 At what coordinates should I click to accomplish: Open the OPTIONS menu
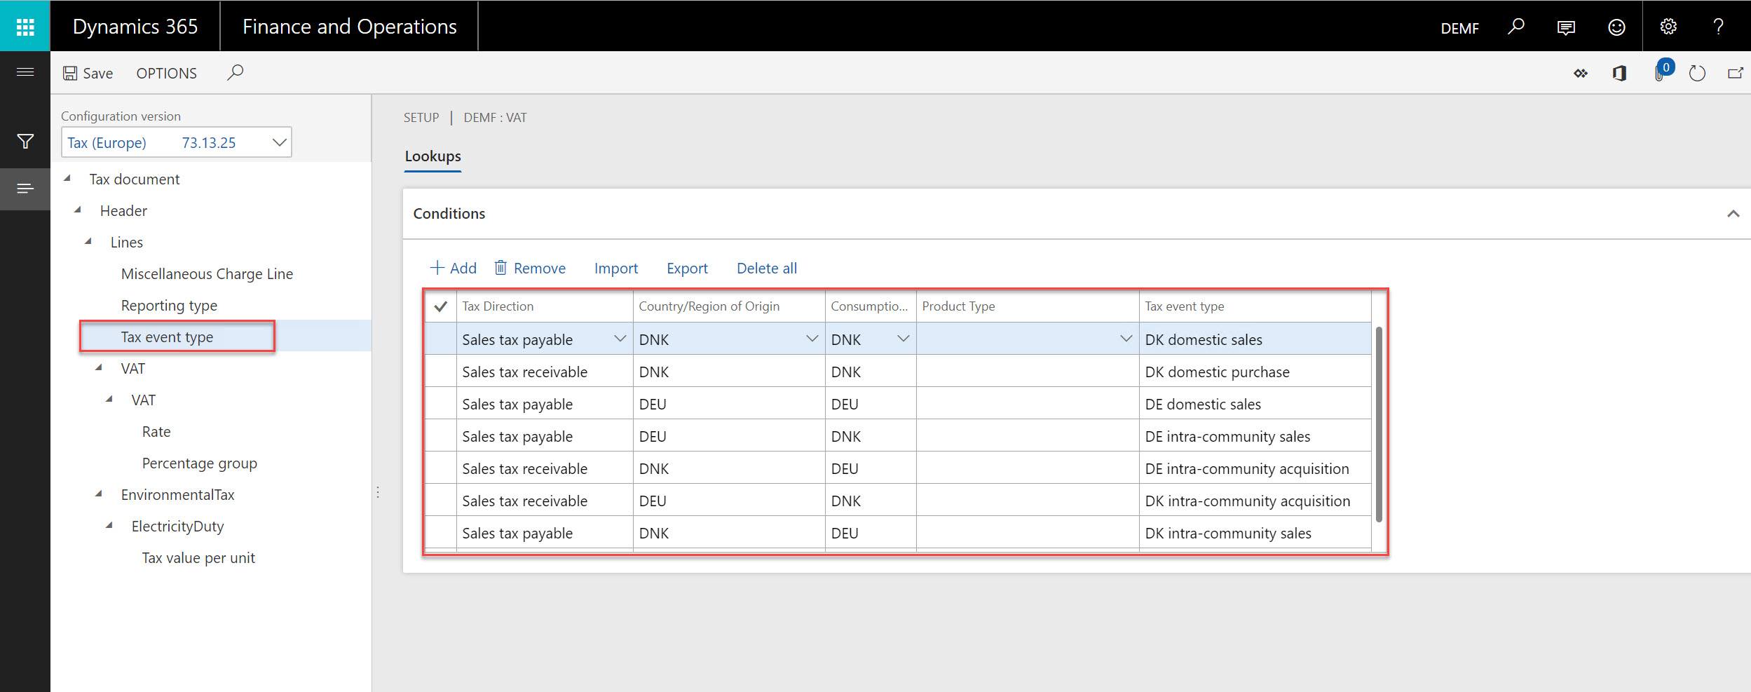[166, 72]
